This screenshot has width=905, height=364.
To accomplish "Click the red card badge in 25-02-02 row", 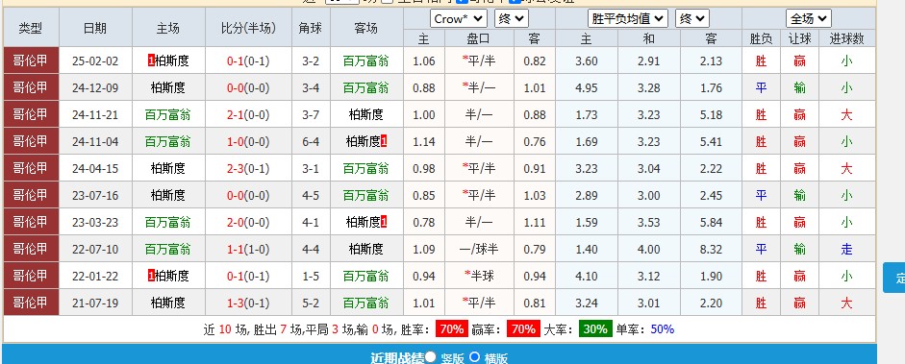I will [151, 61].
